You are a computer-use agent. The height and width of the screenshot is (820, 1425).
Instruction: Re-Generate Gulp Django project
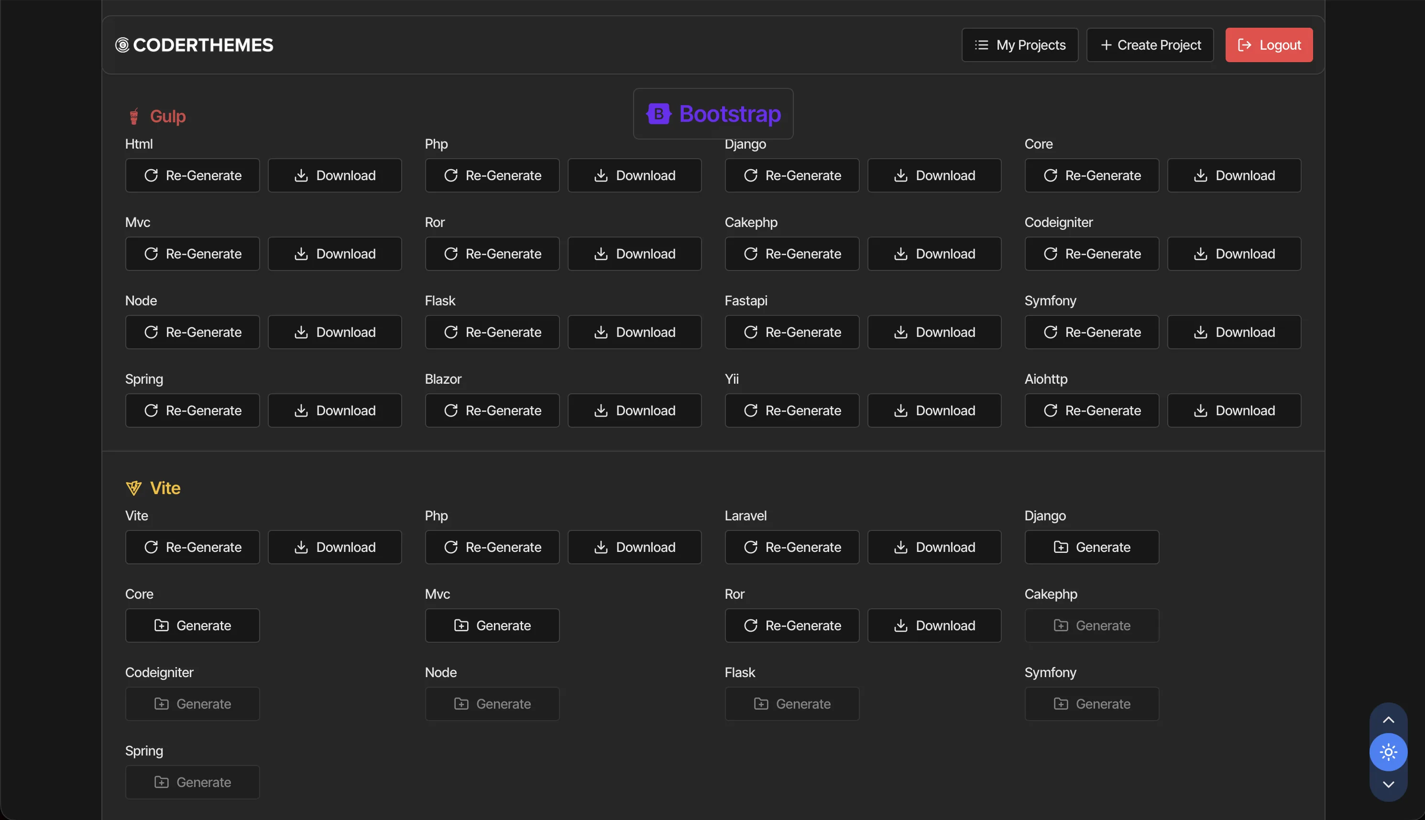point(792,175)
